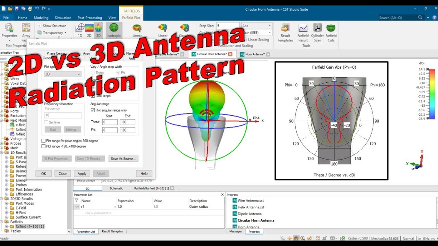Screen dimensions: 438x246
Task: Toggle the Show Structure checkbox
Action: point(40,26)
